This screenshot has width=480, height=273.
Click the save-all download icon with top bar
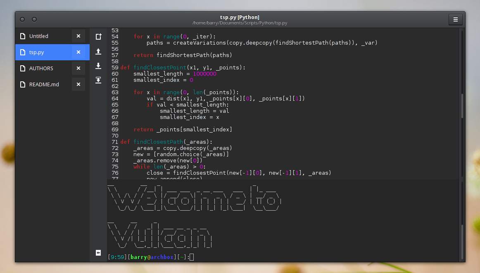98,80
